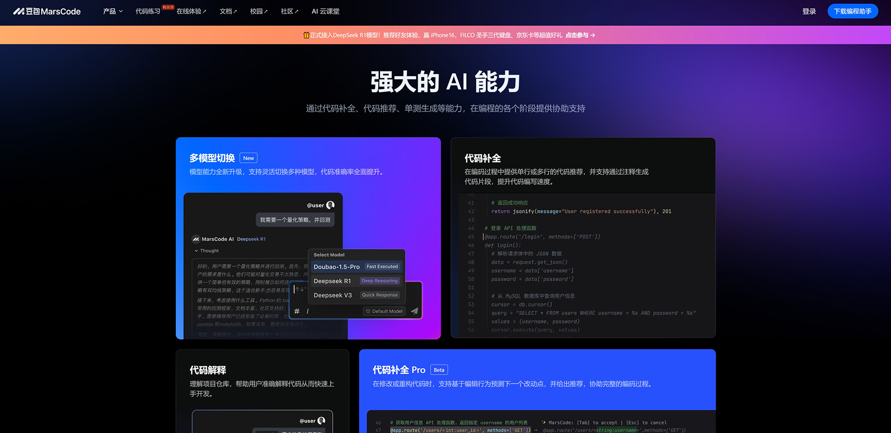Click the 代码补全 Pro heading
The image size is (891, 433).
pyautogui.click(x=399, y=370)
